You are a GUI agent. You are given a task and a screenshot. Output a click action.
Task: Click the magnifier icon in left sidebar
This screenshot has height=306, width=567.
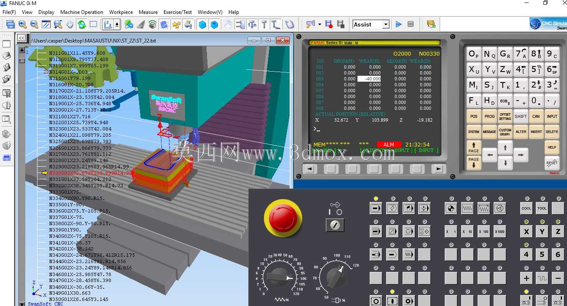tap(7, 119)
